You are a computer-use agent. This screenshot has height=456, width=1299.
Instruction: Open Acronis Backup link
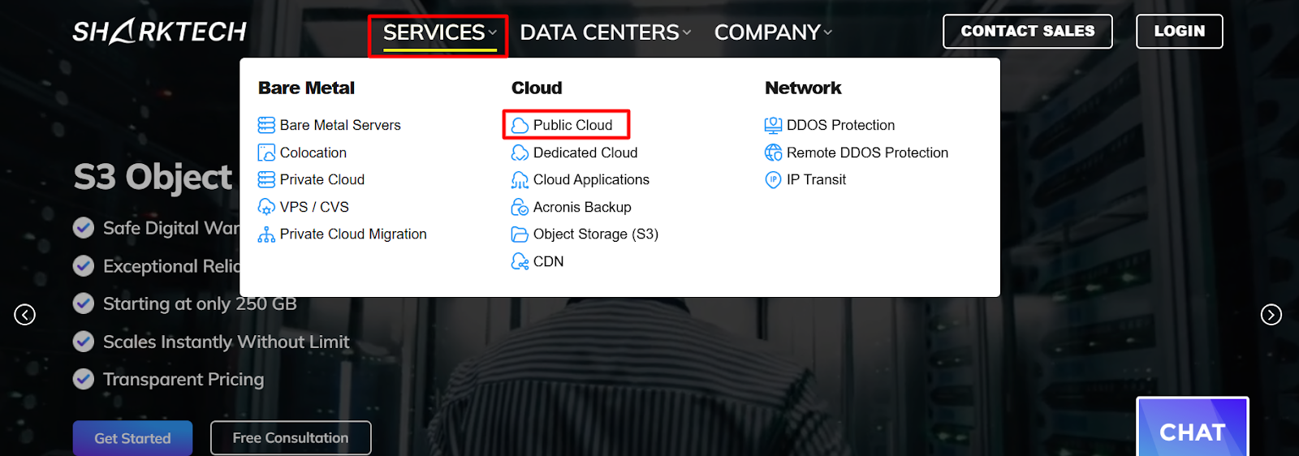pyautogui.click(x=582, y=207)
